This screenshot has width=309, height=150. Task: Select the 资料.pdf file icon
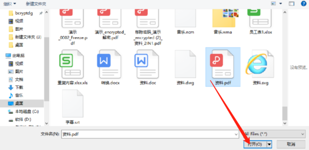222,64
